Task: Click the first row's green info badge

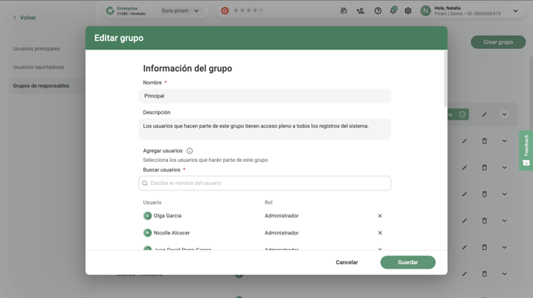Action: [x=459, y=115]
